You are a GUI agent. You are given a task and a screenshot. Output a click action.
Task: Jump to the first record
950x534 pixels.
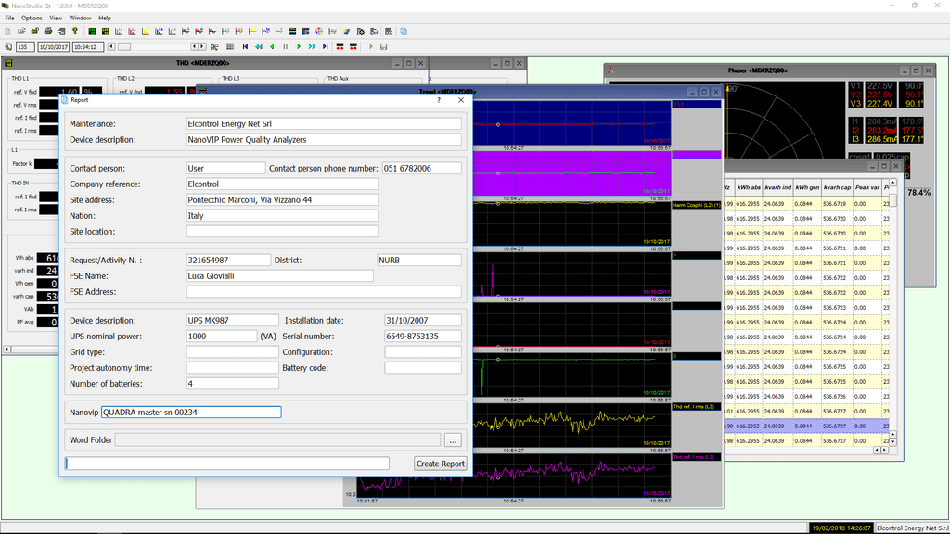click(x=245, y=46)
